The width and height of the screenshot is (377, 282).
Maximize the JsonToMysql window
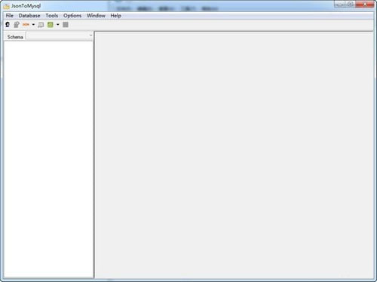point(350,5)
